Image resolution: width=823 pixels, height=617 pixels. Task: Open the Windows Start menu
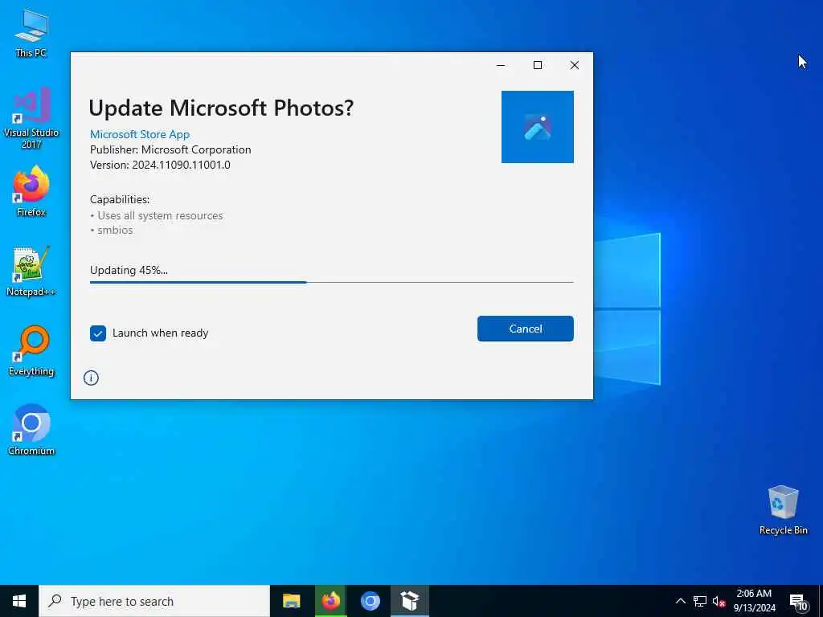19,601
